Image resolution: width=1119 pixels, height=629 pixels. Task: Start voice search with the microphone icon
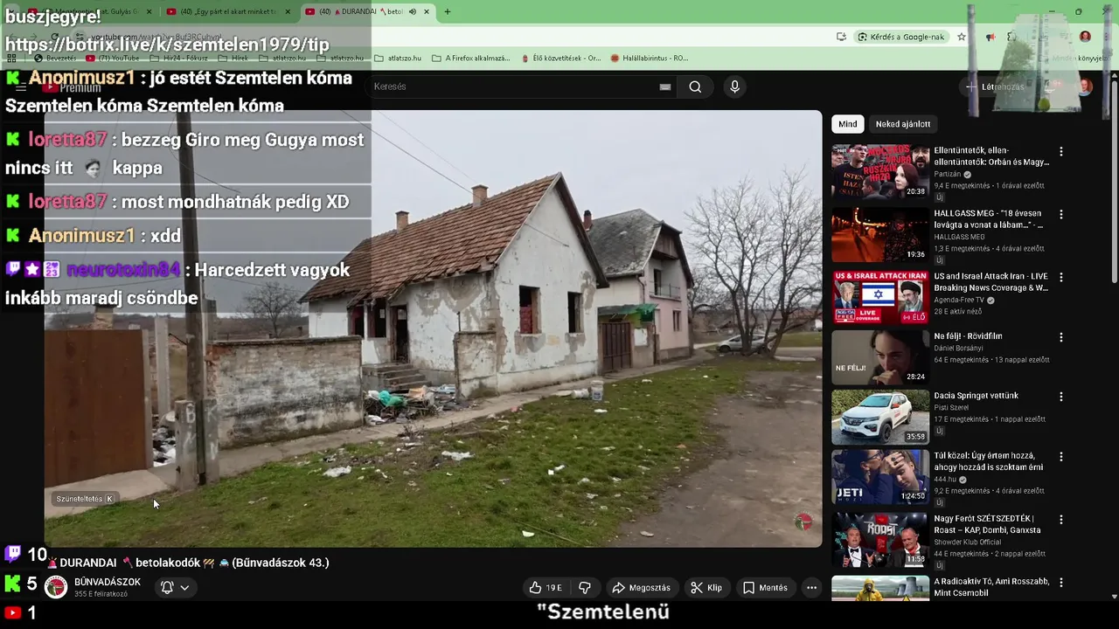pyautogui.click(x=734, y=86)
